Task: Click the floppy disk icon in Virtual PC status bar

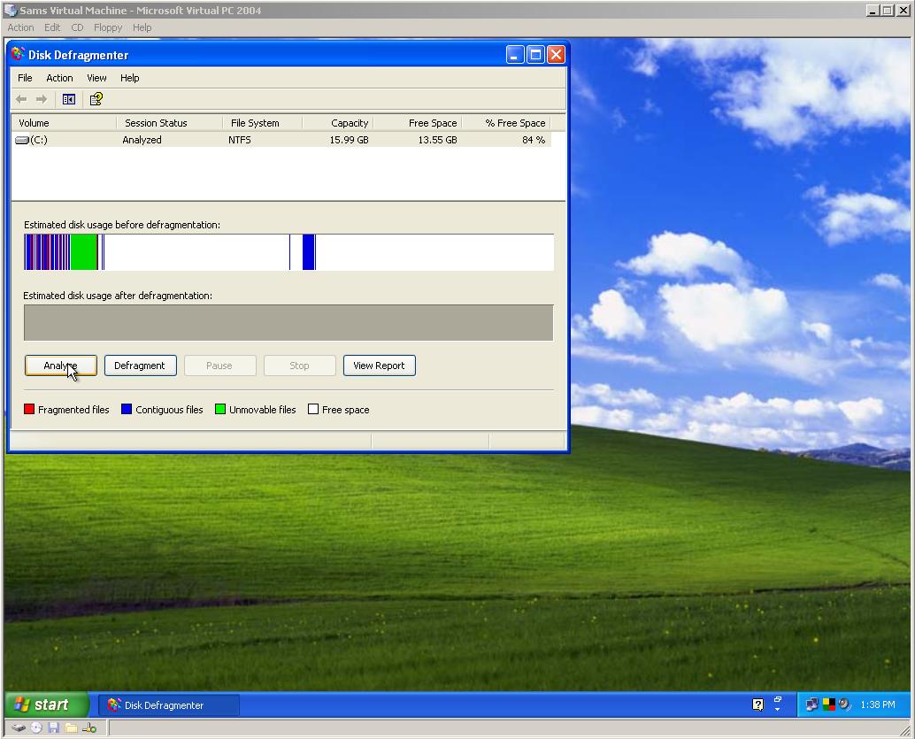Action: tap(54, 727)
